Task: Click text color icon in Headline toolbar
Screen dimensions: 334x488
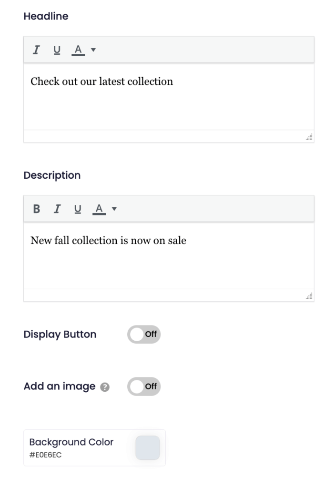Action: [78, 50]
